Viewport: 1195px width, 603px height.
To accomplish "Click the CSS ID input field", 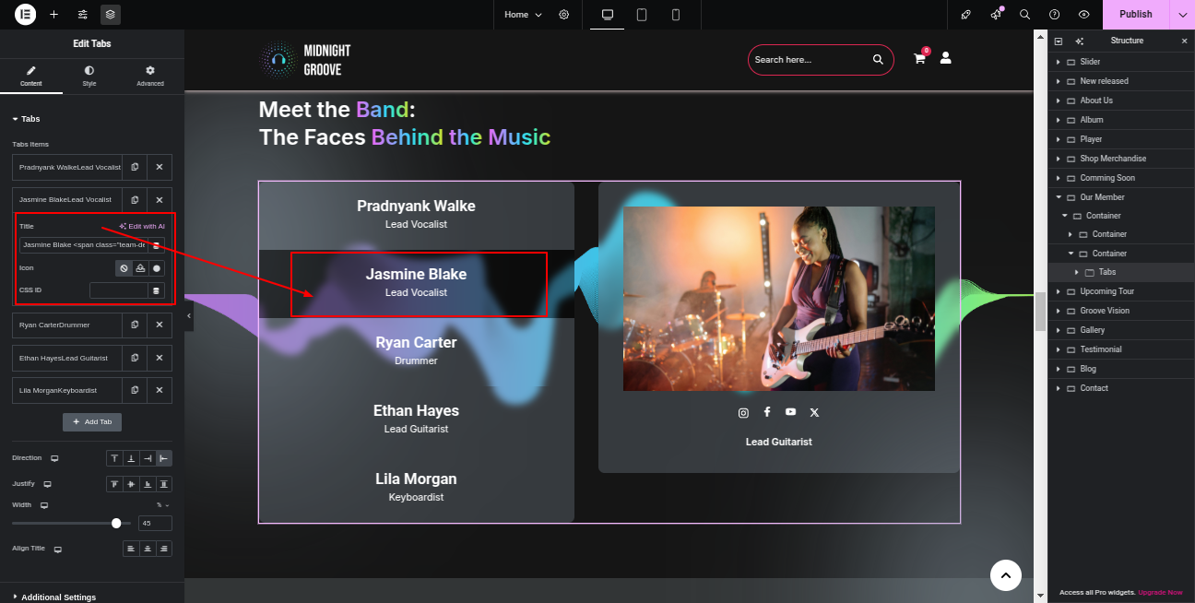I will 119,290.
